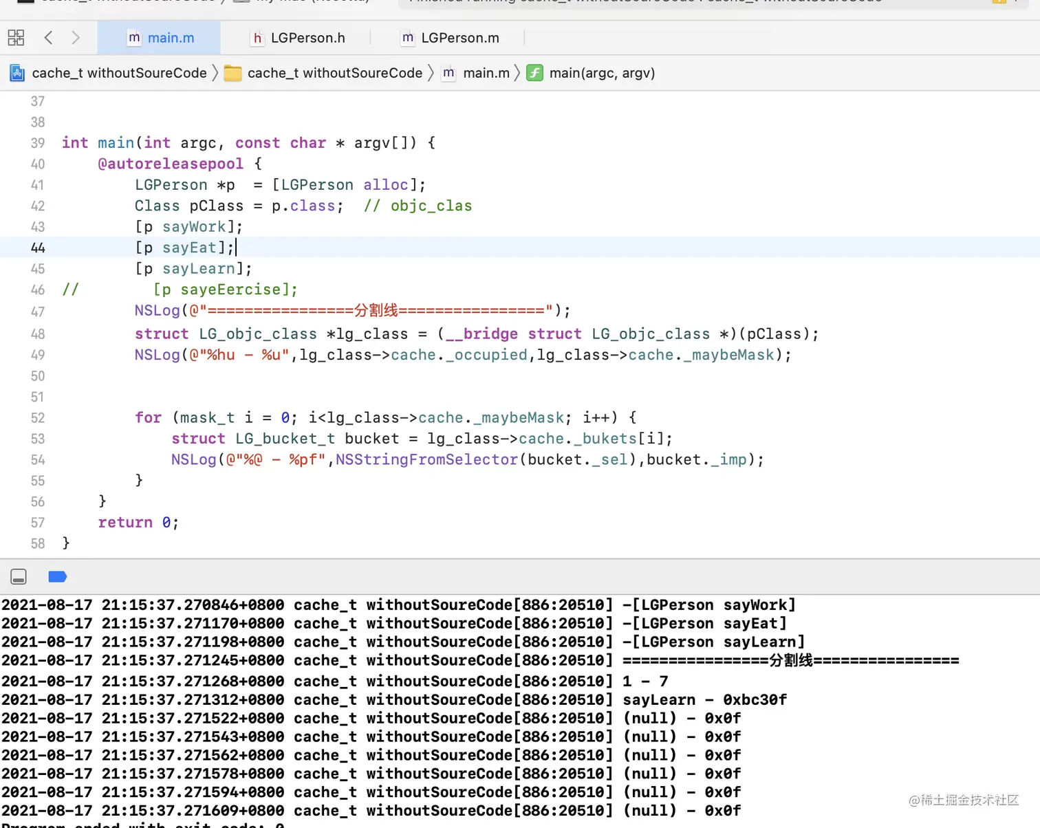Image resolution: width=1040 pixels, height=828 pixels.
Task: Click the _bukets[i] expression
Action: 618,439
